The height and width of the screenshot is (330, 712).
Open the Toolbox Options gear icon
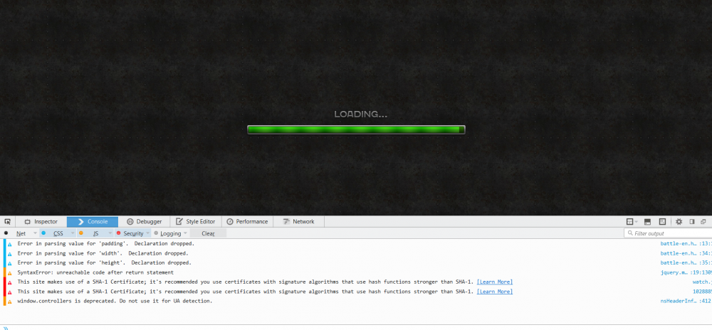(x=679, y=222)
